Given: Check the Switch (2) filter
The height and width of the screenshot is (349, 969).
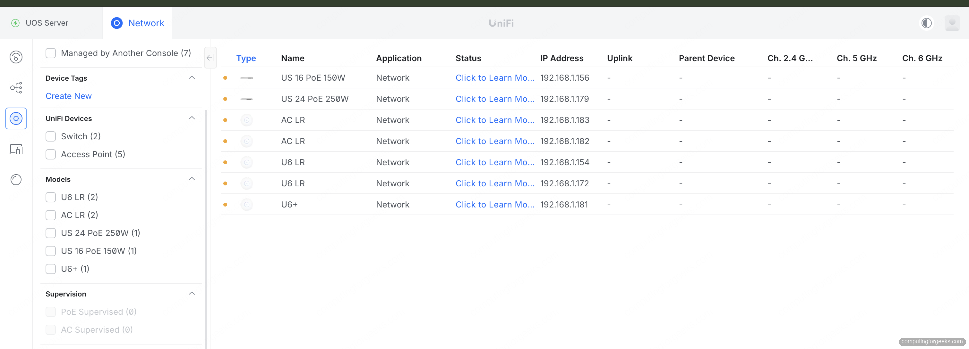Looking at the screenshot, I should click(51, 137).
